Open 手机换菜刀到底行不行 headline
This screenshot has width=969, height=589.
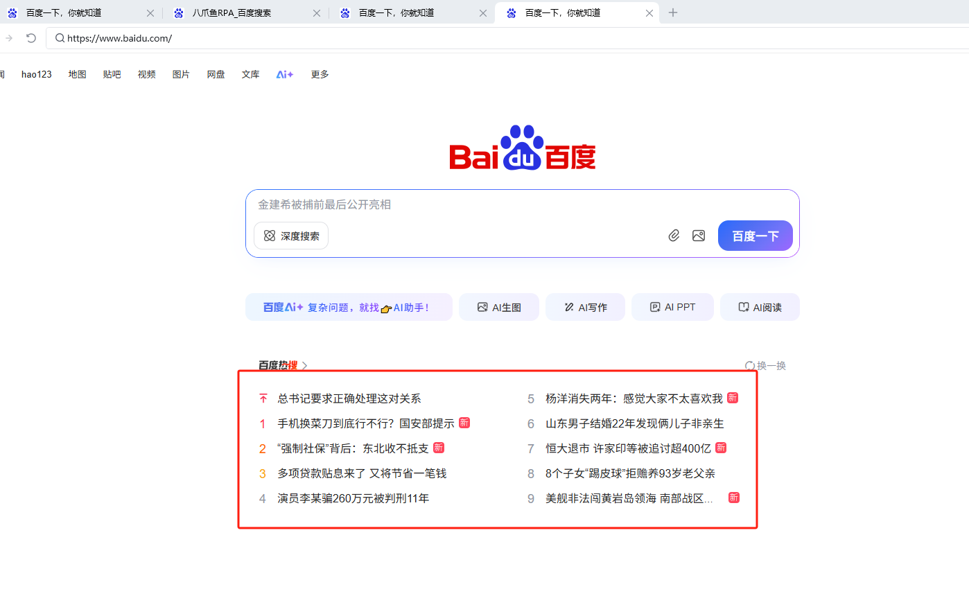[366, 423]
